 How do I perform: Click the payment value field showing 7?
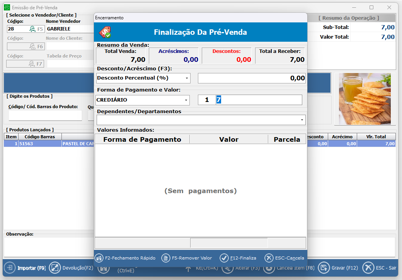coord(258,100)
